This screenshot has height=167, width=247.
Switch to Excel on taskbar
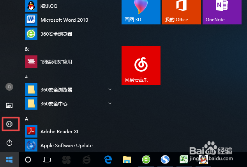(x=184, y=159)
